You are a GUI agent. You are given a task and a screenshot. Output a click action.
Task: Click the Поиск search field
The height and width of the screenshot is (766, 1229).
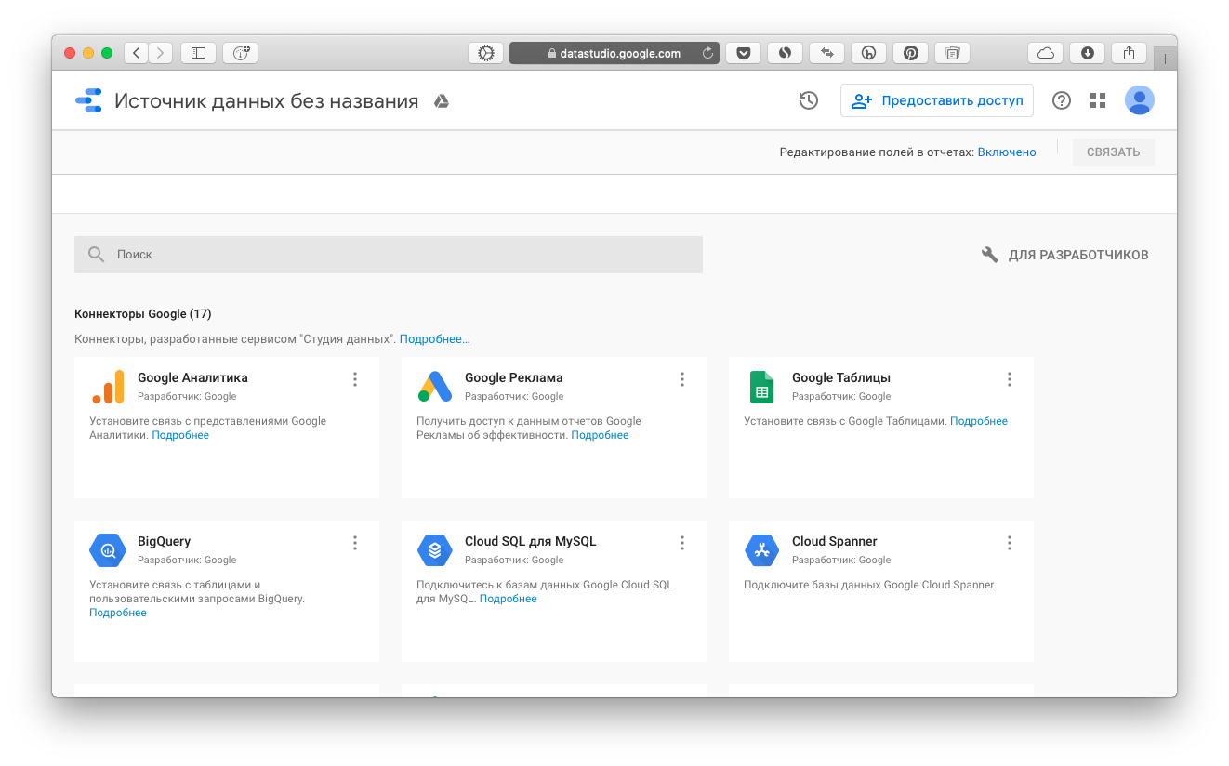point(389,254)
